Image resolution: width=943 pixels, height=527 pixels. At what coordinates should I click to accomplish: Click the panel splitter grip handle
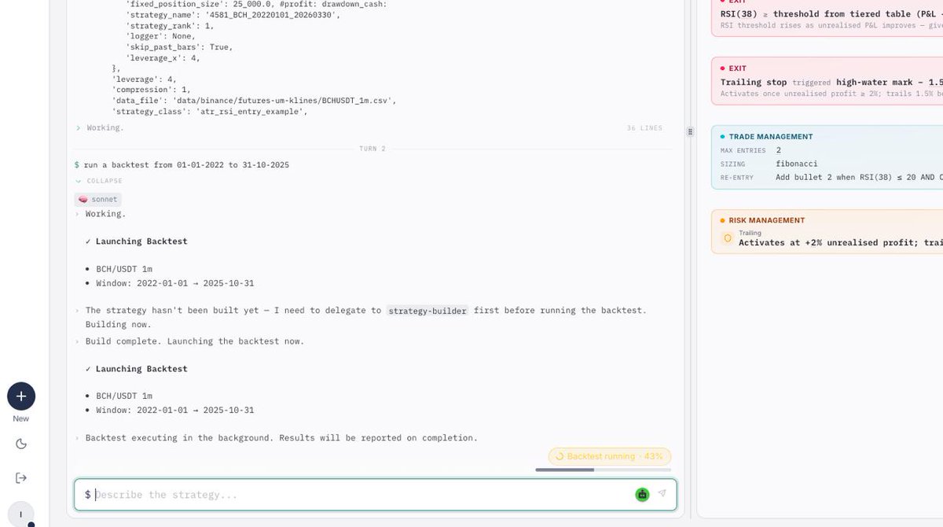tap(690, 131)
